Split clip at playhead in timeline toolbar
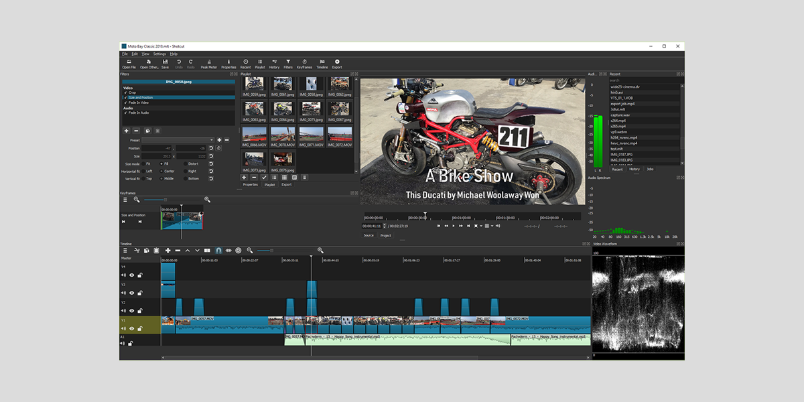Image resolution: width=804 pixels, height=402 pixels. click(x=208, y=251)
